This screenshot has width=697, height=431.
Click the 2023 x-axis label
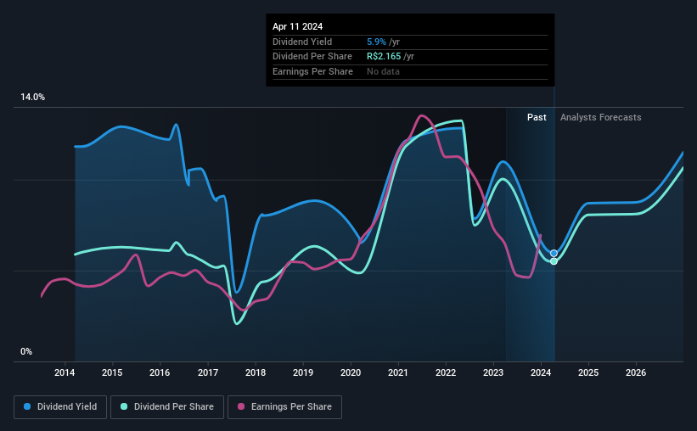pyautogui.click(x=493, y=372)
